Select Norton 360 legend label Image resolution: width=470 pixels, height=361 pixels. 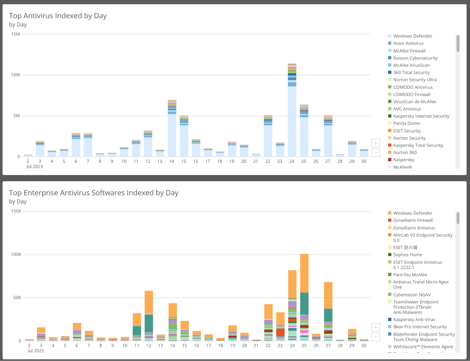[x=405, y=152]
